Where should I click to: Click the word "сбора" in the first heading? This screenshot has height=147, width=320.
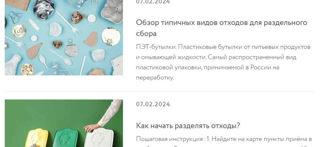pyautogui.click(x=146, y=34)
